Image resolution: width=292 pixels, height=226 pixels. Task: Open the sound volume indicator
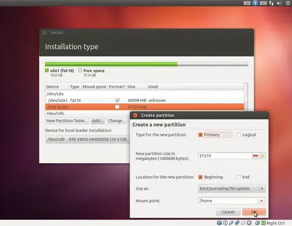pyautogui.click(x=280, y=3)
